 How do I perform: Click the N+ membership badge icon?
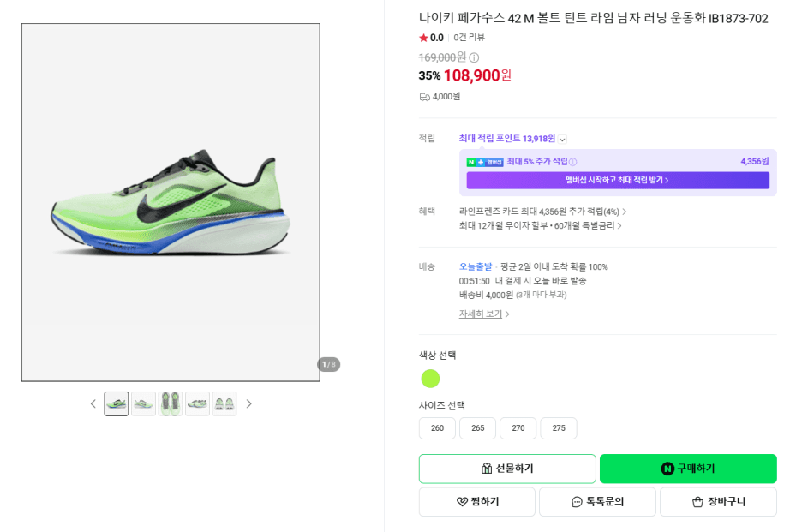pyautogui.click(x=485, y=162)
